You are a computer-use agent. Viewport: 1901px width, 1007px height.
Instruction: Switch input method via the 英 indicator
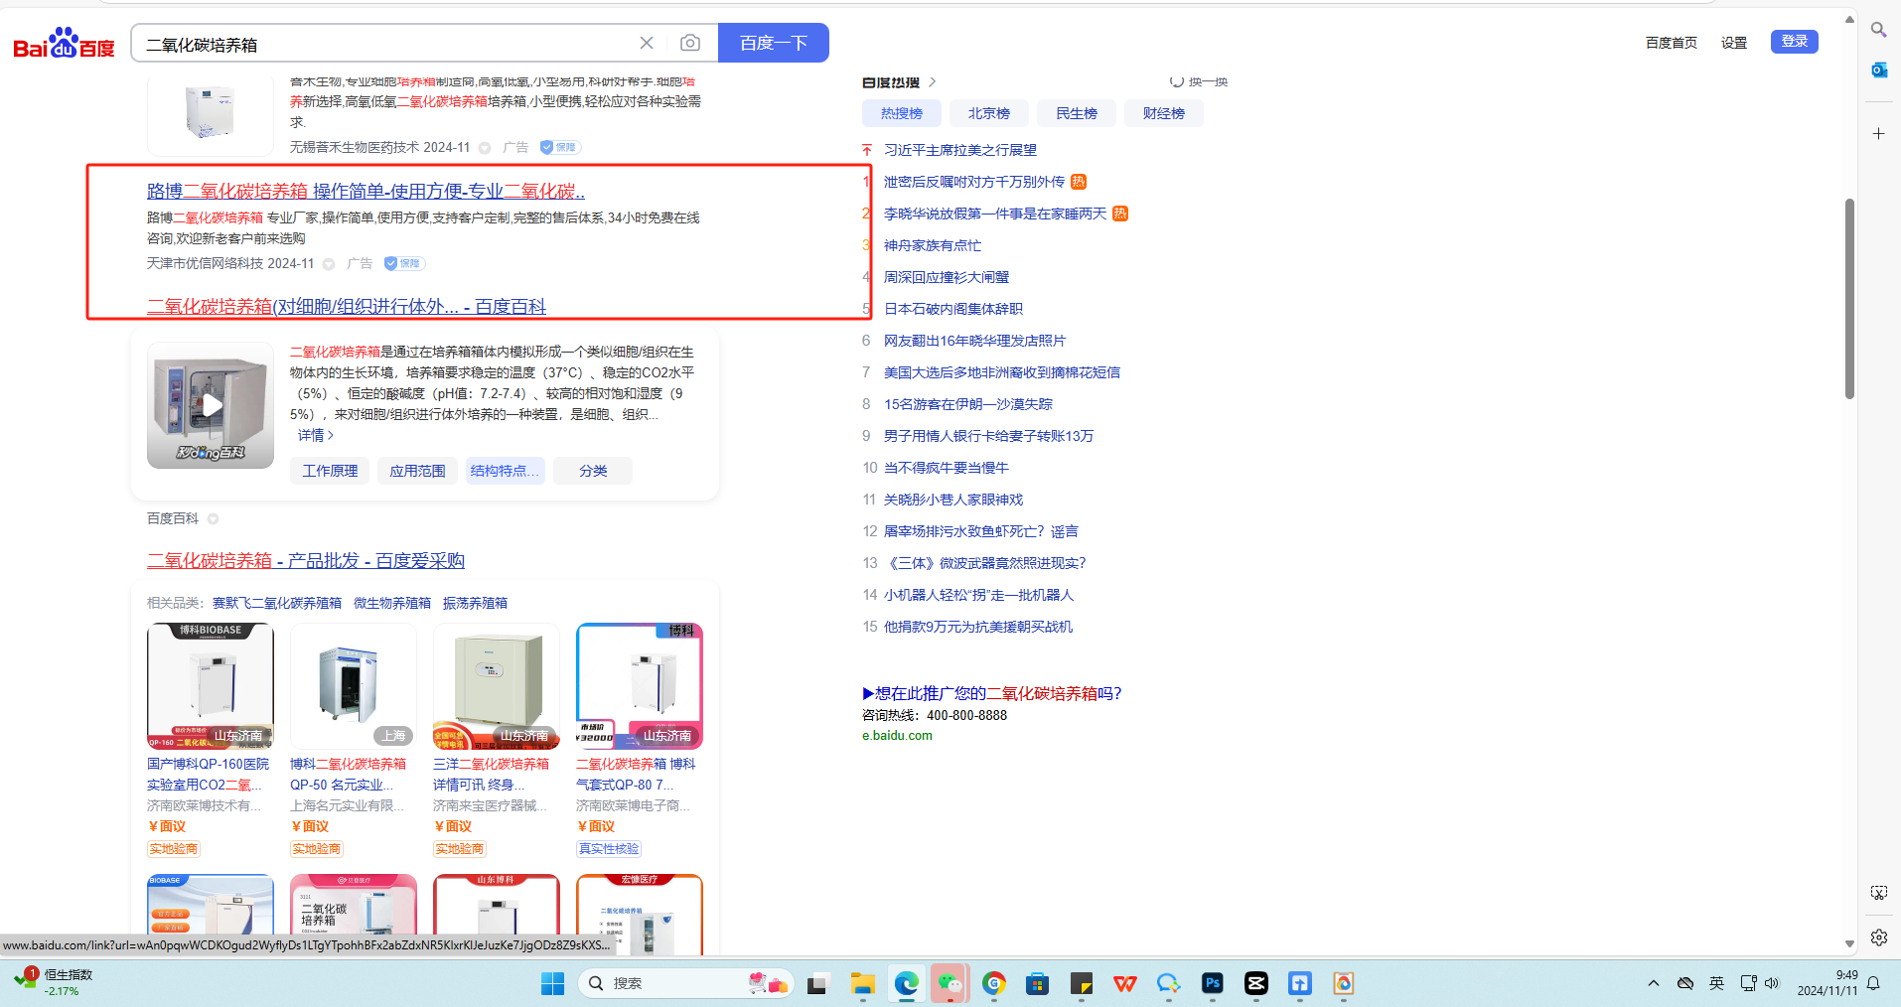point(1716,983)
